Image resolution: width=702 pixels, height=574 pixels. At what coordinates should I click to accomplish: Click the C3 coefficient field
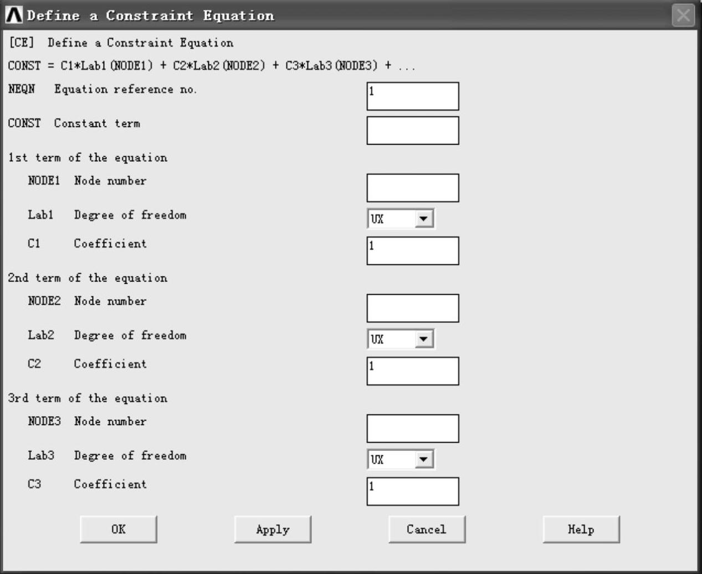click(x=413, y=491)
